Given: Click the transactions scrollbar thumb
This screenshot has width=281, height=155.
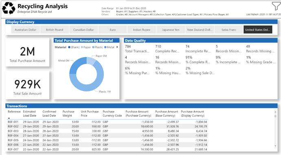Looking at the screenshot, I should [x=275, y=116].
